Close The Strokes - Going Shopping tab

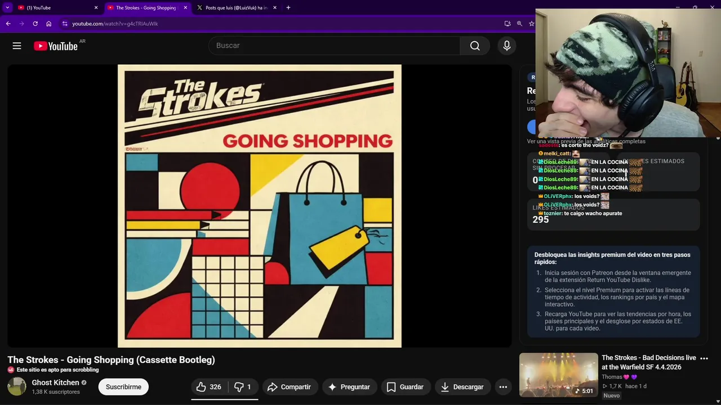pyautogui.click(x=185, y=8)
